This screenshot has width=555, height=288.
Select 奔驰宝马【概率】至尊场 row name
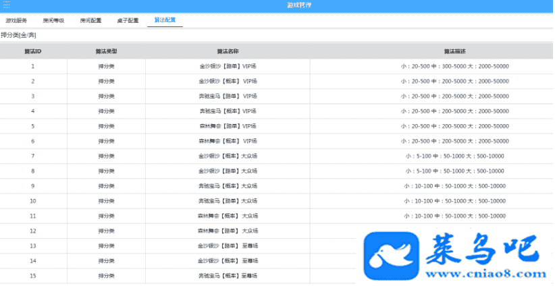click(x=228, y=276)
